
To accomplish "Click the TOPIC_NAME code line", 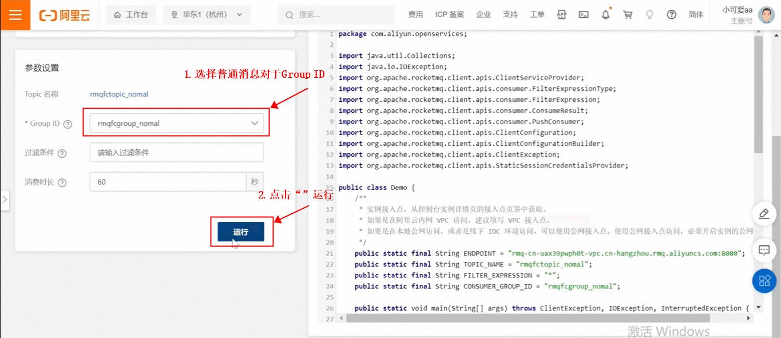I will [473, 264].
